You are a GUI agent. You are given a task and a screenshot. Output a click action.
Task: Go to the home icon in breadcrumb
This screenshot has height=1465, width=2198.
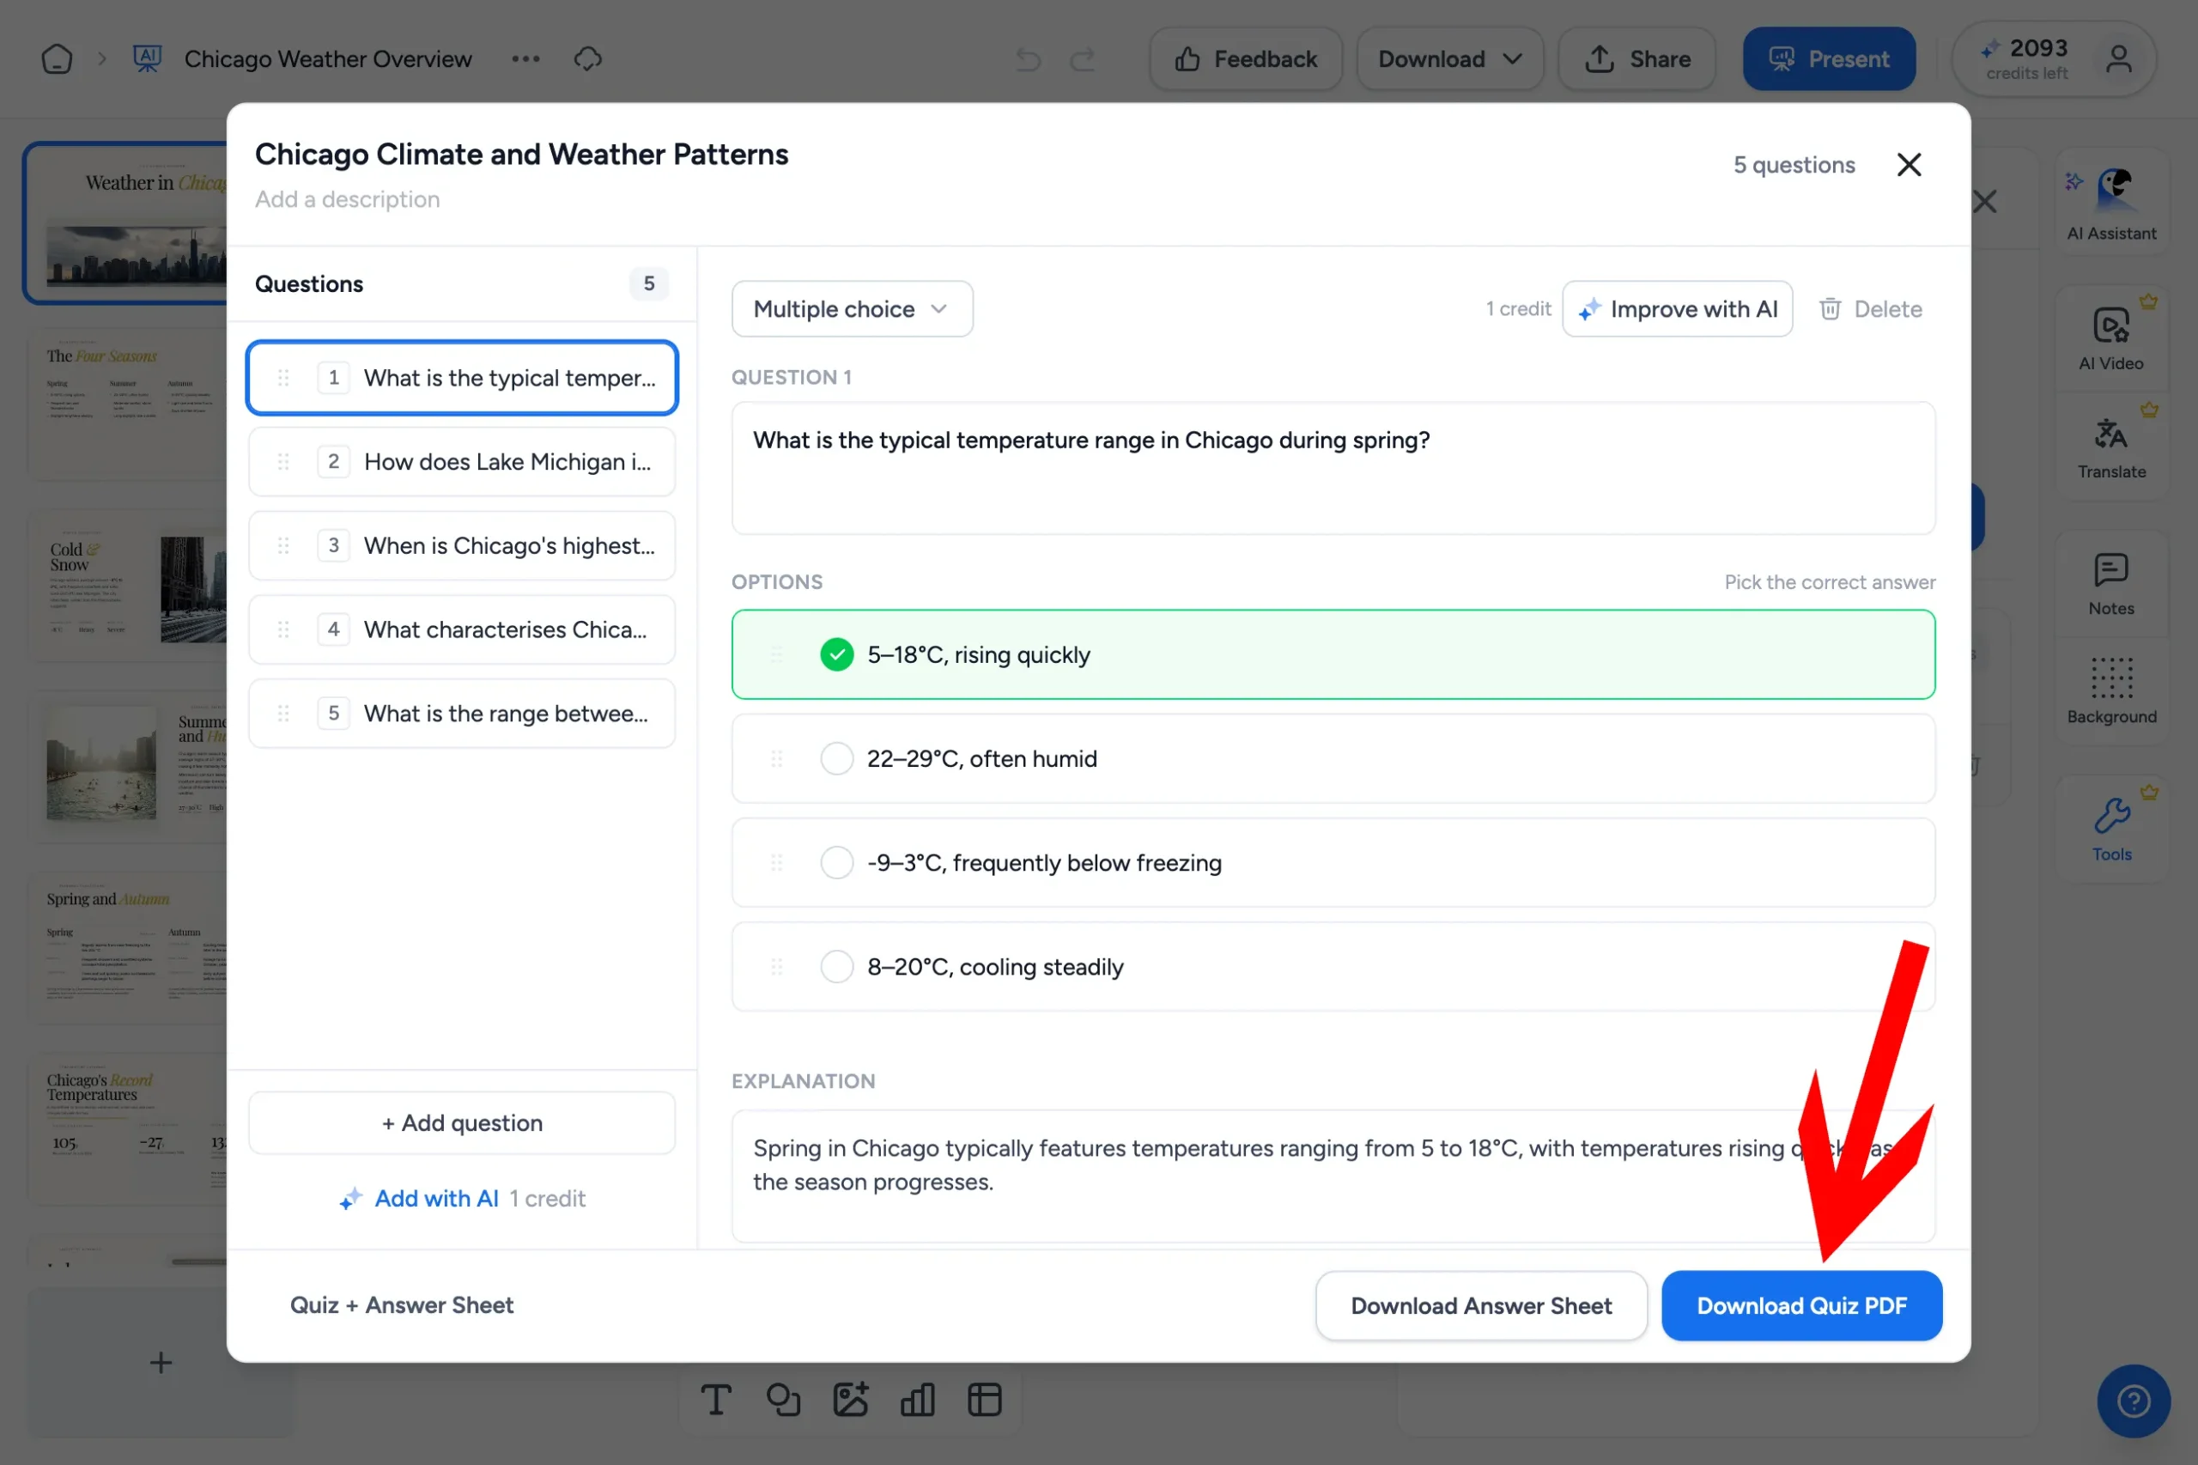(57, 59)
